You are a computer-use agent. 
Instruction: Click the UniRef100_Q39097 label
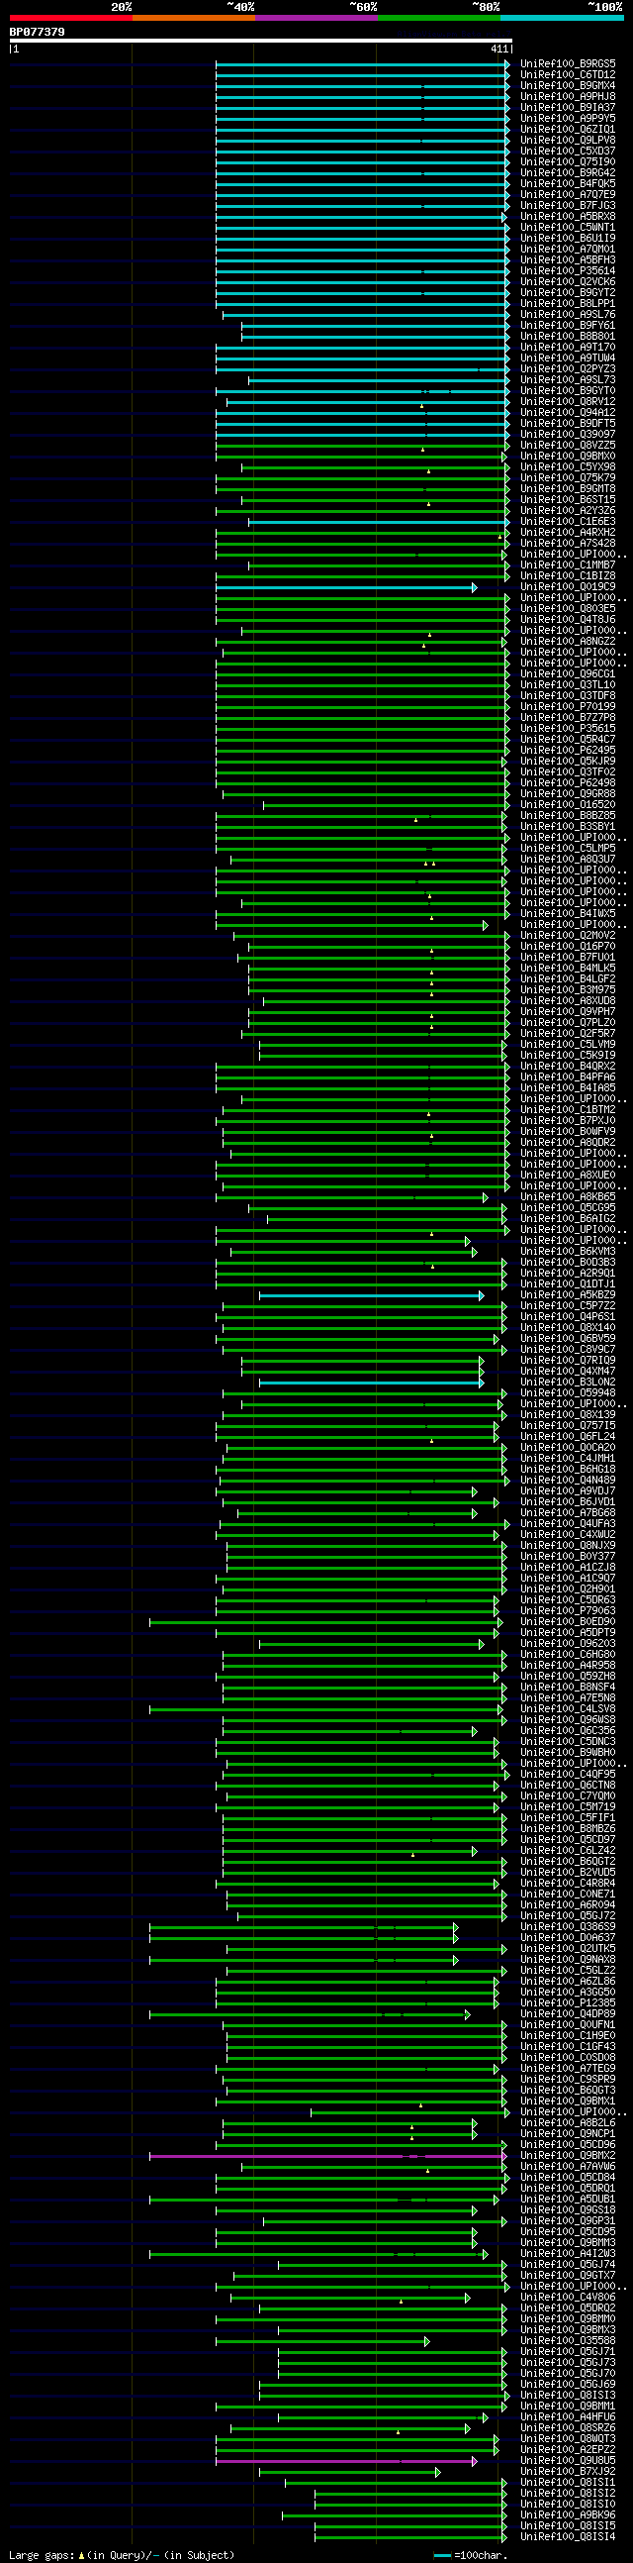coord(568,435)
